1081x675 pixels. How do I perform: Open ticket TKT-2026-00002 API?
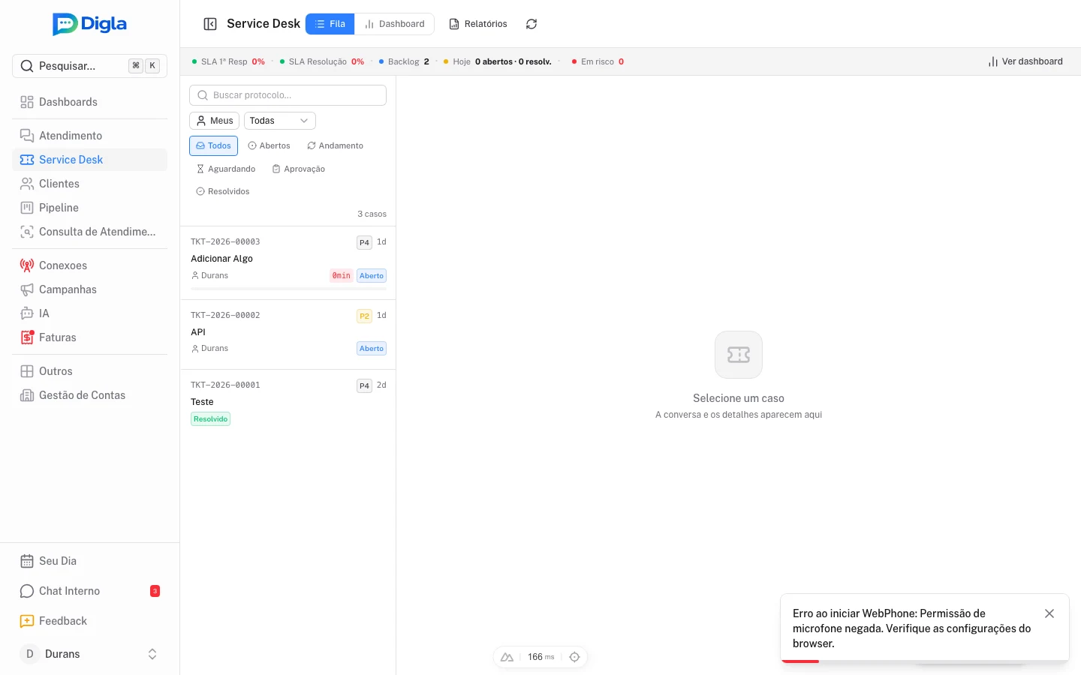tap(288, 334)
